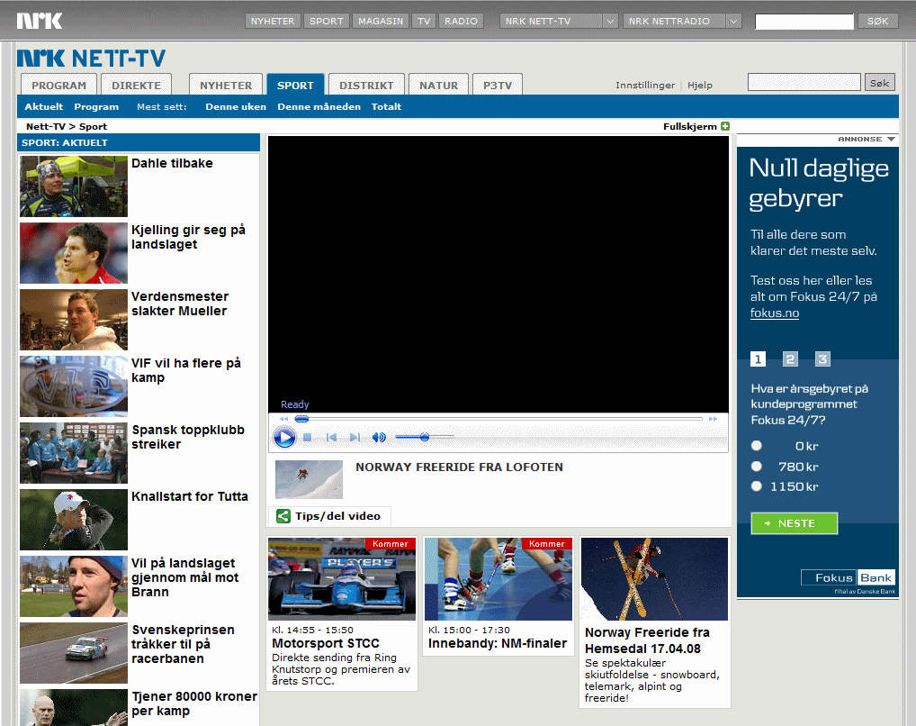This screenshot has width=916, height=726.
Task: Switch to the DISTRIKT tab
Action: point(366,86)
